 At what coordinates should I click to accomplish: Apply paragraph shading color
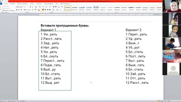point(57,10)
